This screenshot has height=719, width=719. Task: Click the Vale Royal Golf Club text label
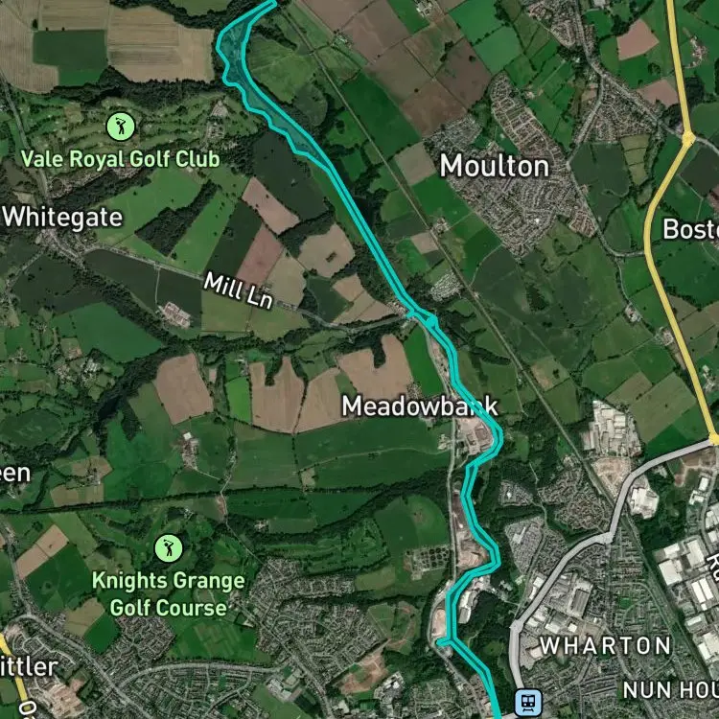tap(121, 159)
